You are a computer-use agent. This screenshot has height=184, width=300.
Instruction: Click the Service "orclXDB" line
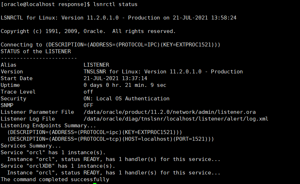click(59, 166)
